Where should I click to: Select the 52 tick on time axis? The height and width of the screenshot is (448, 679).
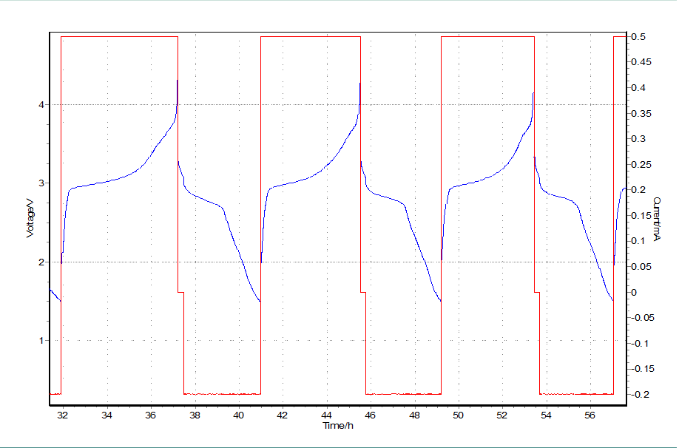point(502,415)
